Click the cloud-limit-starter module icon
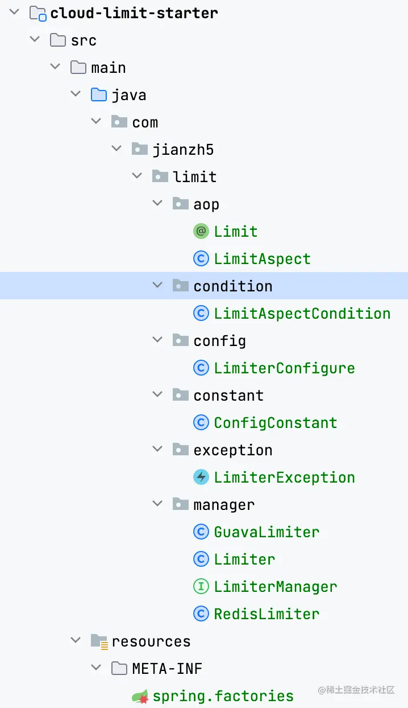Image resolution: width=408 pixels, height=708 pixels. click(38, 13)
